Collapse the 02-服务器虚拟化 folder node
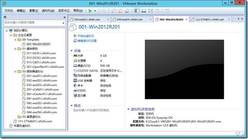 pyautogui.click(x=15, y=72)
